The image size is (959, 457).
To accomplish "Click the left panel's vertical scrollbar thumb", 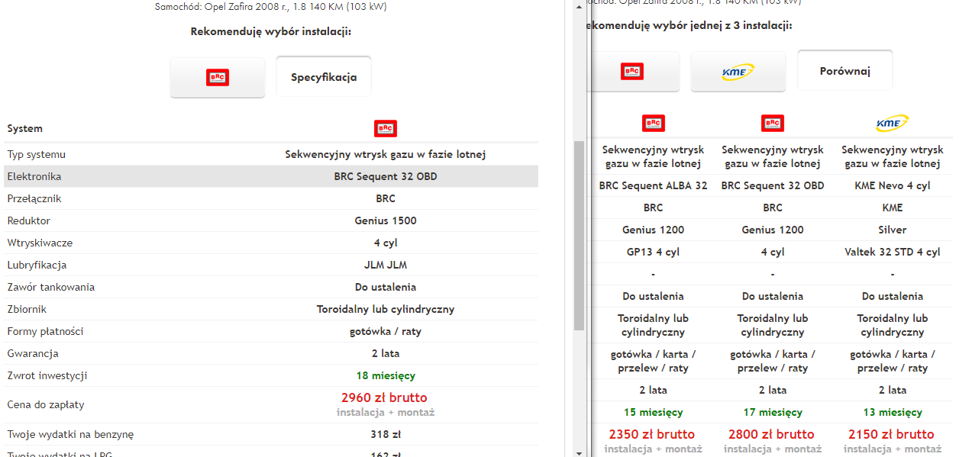I will (580, 235).
